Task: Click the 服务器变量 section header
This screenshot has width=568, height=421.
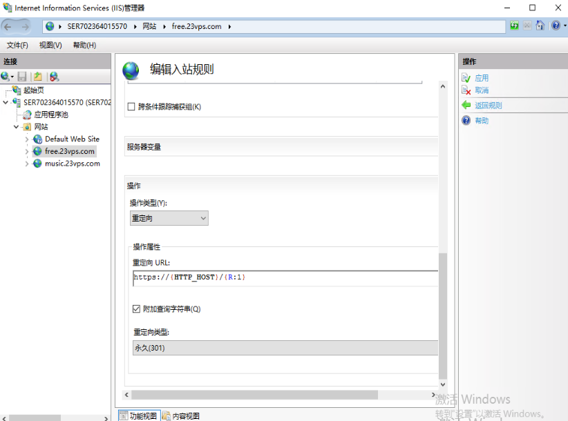Action: point(281,147)
